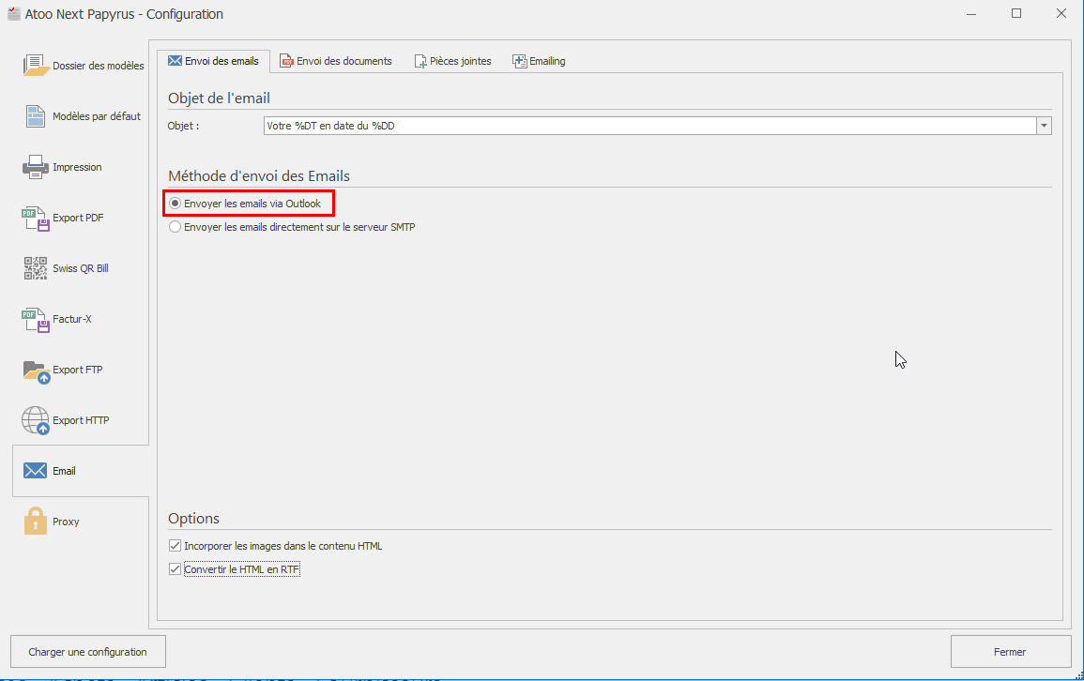Select the Factur-X sidebar icon
Viewport: 1084px width, 681px height.
coord(36,319)
